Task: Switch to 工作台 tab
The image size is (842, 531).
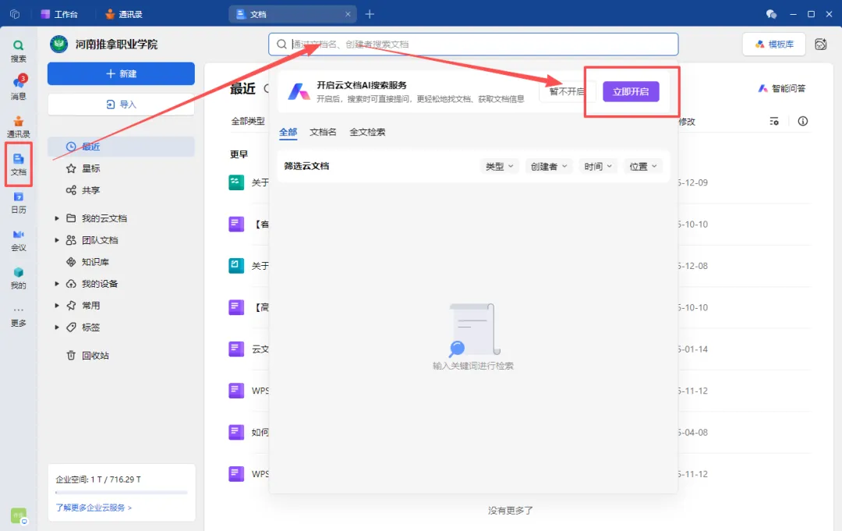Action: click(59, 14)
